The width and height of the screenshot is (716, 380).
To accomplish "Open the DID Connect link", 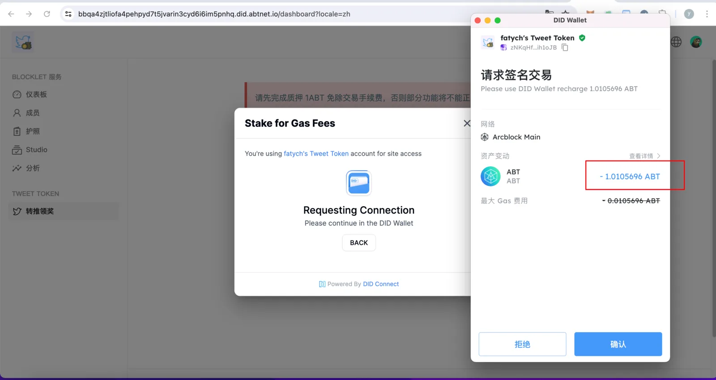I will pyautogui.click(x=381, y=284).
